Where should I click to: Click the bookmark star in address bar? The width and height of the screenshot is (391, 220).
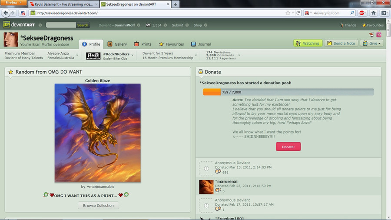pos(288,13)
